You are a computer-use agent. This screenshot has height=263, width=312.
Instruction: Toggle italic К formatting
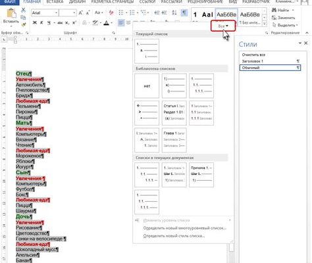(41, 22)
